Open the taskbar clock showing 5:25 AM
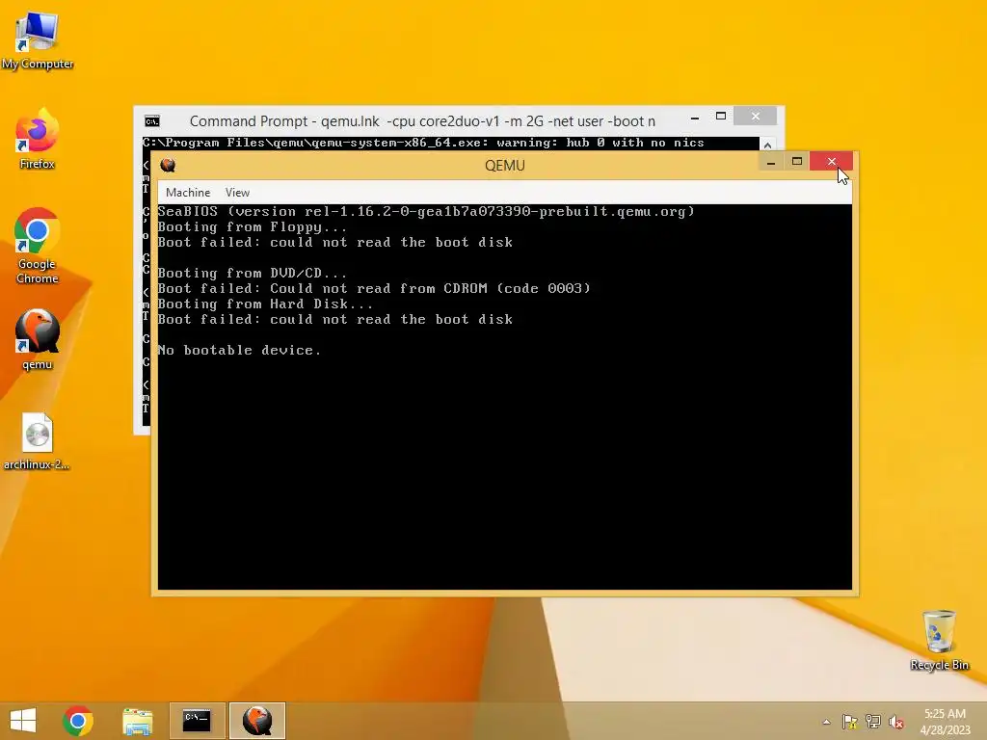 tap(945, 721)
